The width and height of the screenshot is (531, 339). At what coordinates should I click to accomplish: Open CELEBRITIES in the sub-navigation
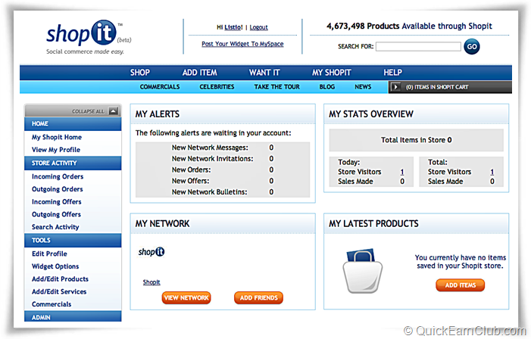(217, 87)
